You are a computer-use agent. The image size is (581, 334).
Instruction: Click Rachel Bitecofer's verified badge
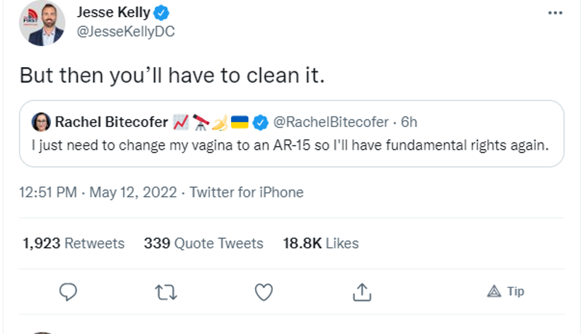click(x=260, y=122)
